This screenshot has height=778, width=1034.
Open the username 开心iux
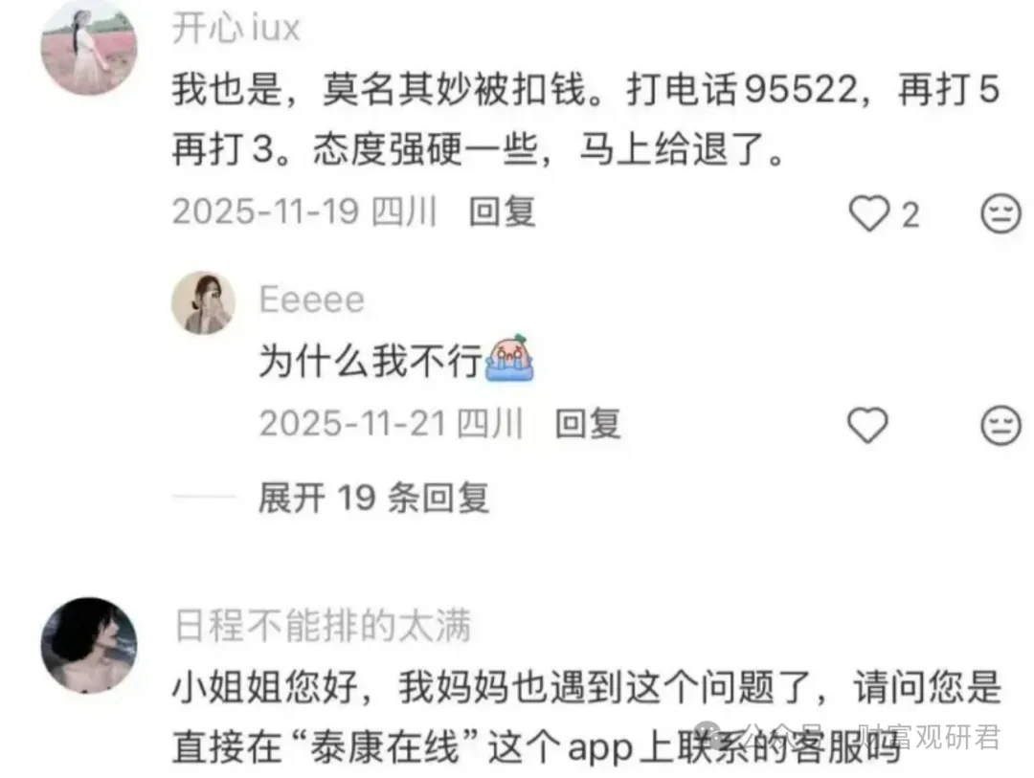236,29
